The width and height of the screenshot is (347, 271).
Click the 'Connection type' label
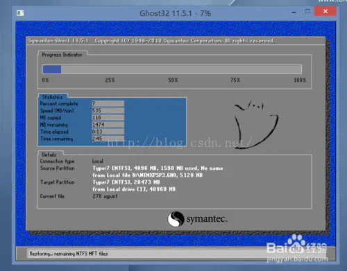(57, 161)
